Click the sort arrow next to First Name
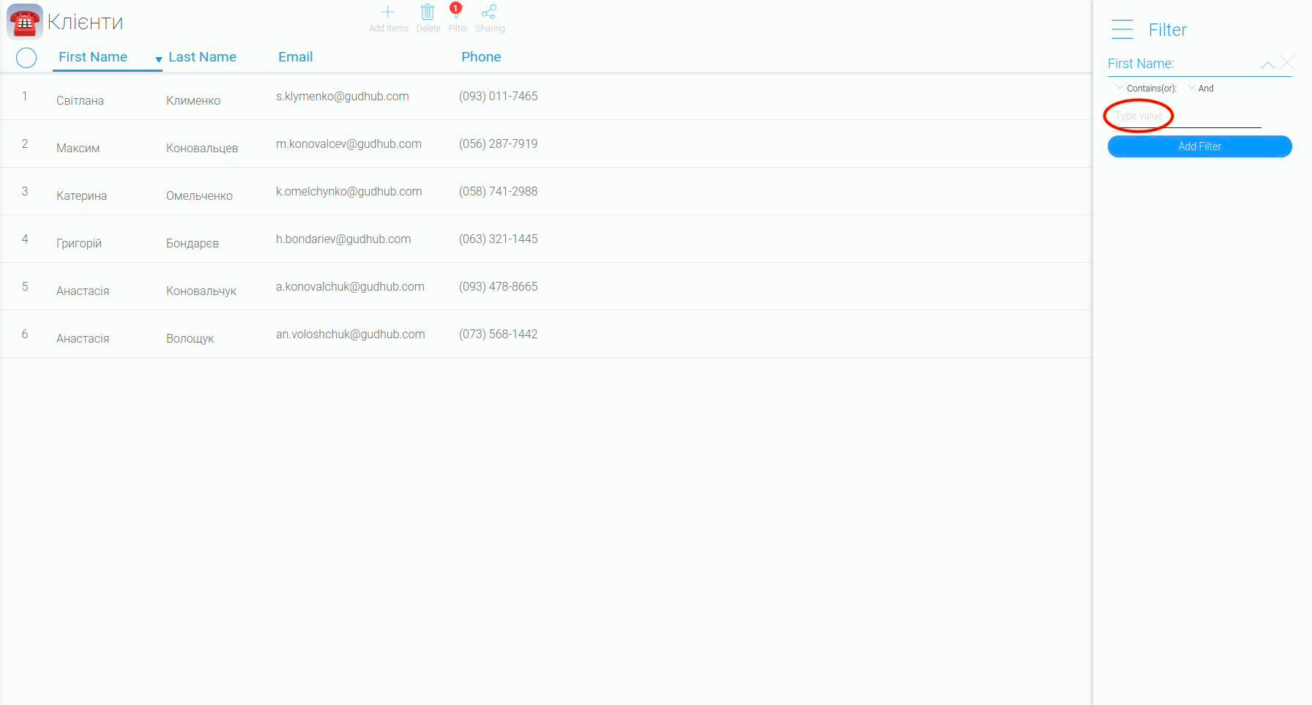The width and height of the screenshot is (1312, 705). pyautogui.click(x=158, y=59)
